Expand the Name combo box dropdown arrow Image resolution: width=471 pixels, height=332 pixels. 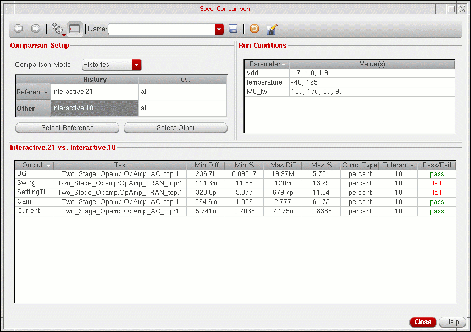[x=219, y=29]
